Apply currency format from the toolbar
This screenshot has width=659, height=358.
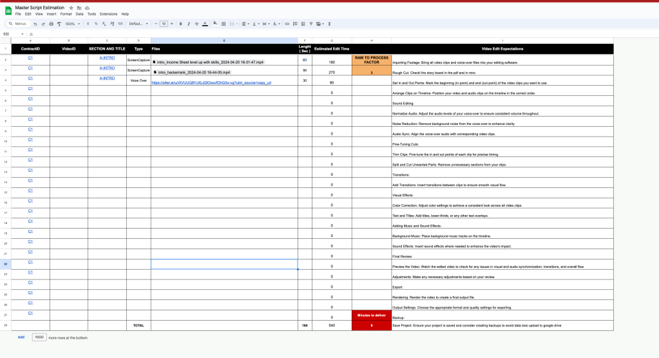[x=88, y=24]
